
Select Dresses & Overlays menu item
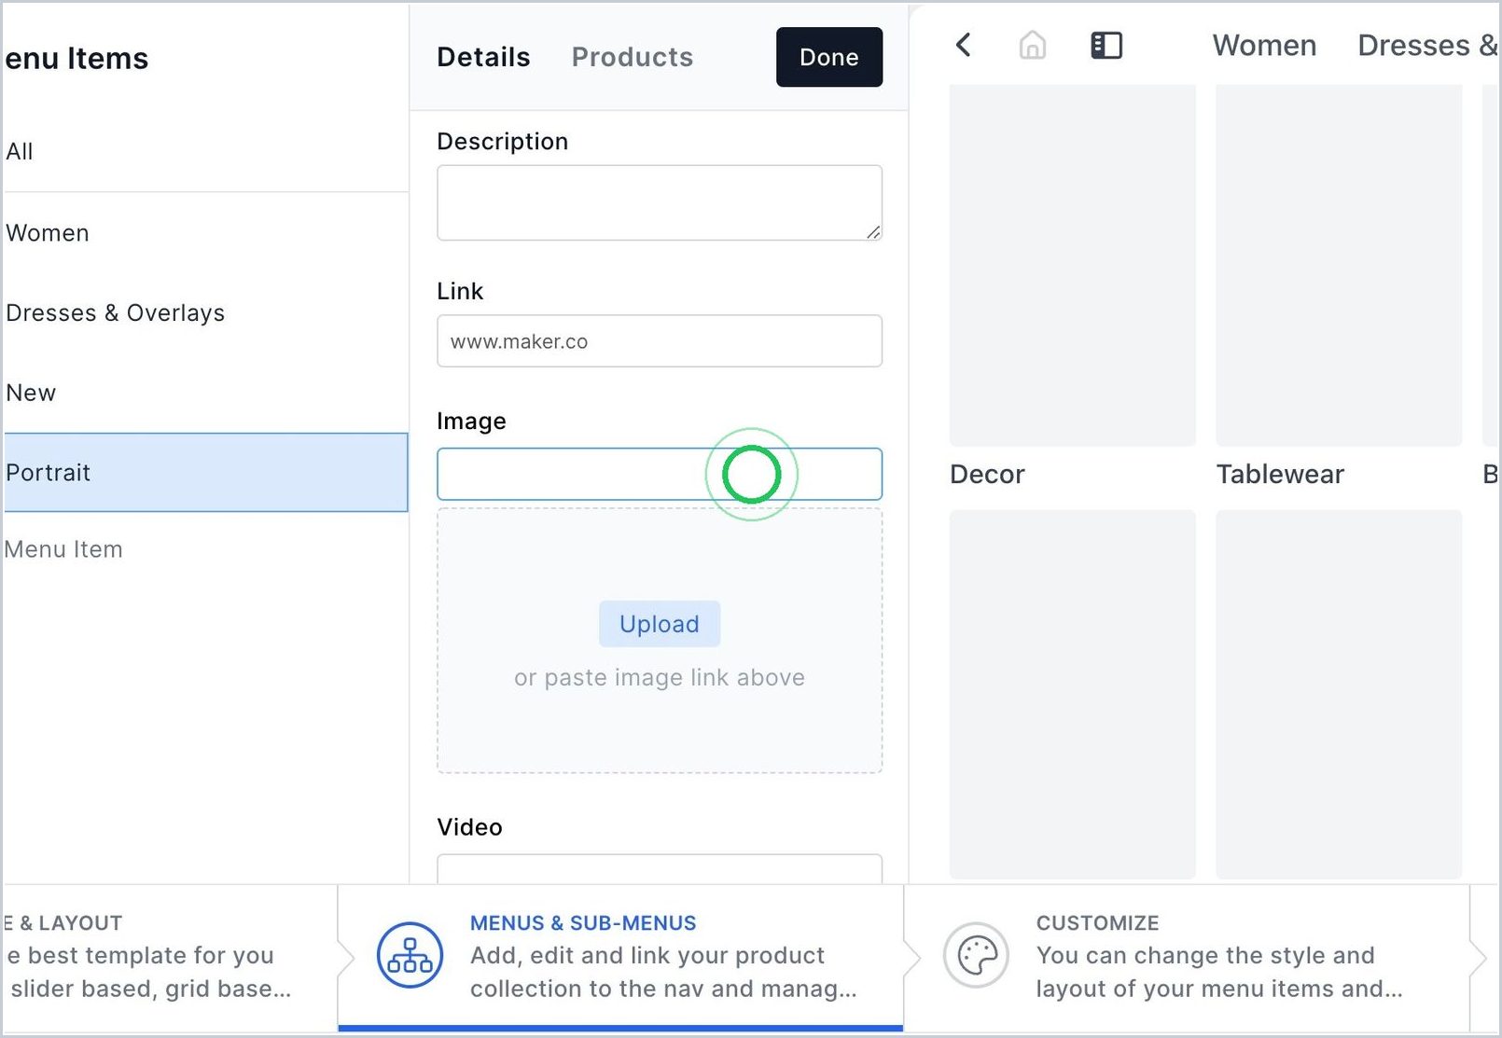[x=205, y=312]
